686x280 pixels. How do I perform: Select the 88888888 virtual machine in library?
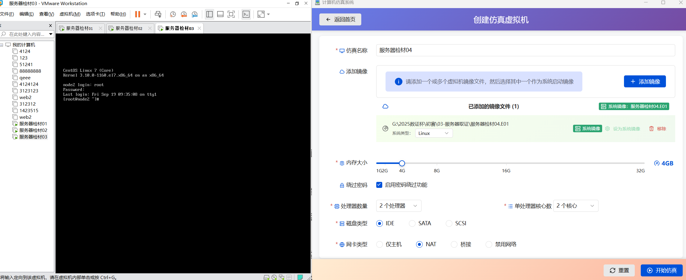pos(27,71)
